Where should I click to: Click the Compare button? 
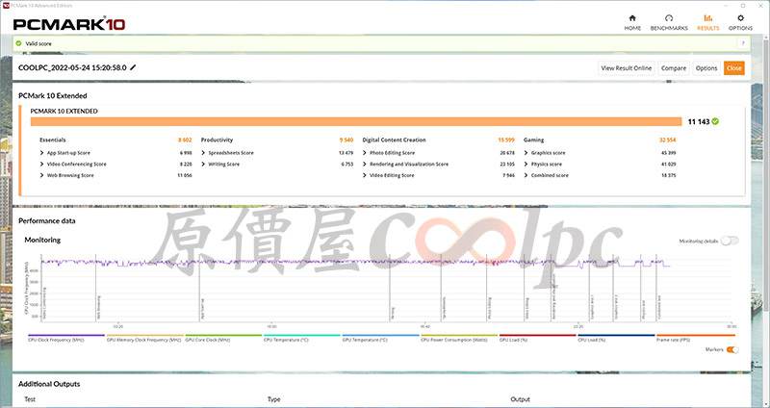point(673,68)
